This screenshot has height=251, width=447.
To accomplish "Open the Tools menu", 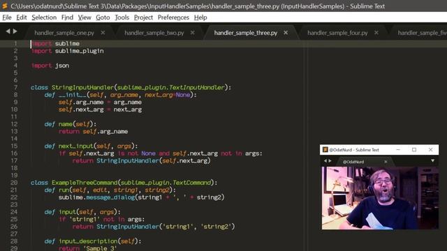I will [122, 17].
